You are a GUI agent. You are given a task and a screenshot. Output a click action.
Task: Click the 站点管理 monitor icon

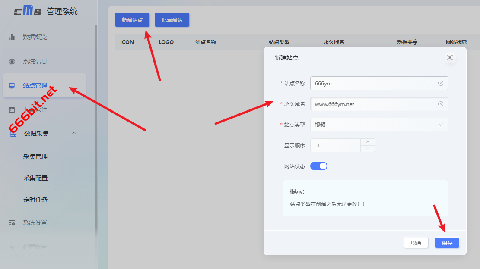tap(12, 85)
